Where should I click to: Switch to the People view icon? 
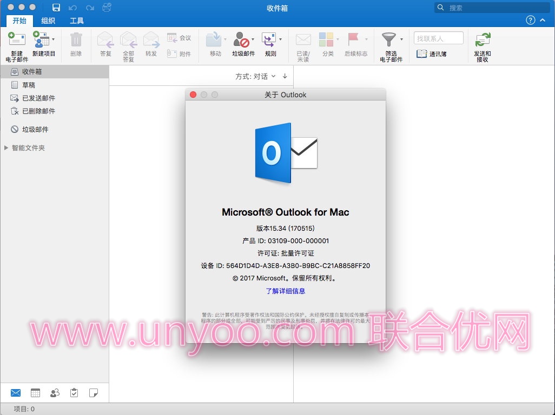[55, 393]
